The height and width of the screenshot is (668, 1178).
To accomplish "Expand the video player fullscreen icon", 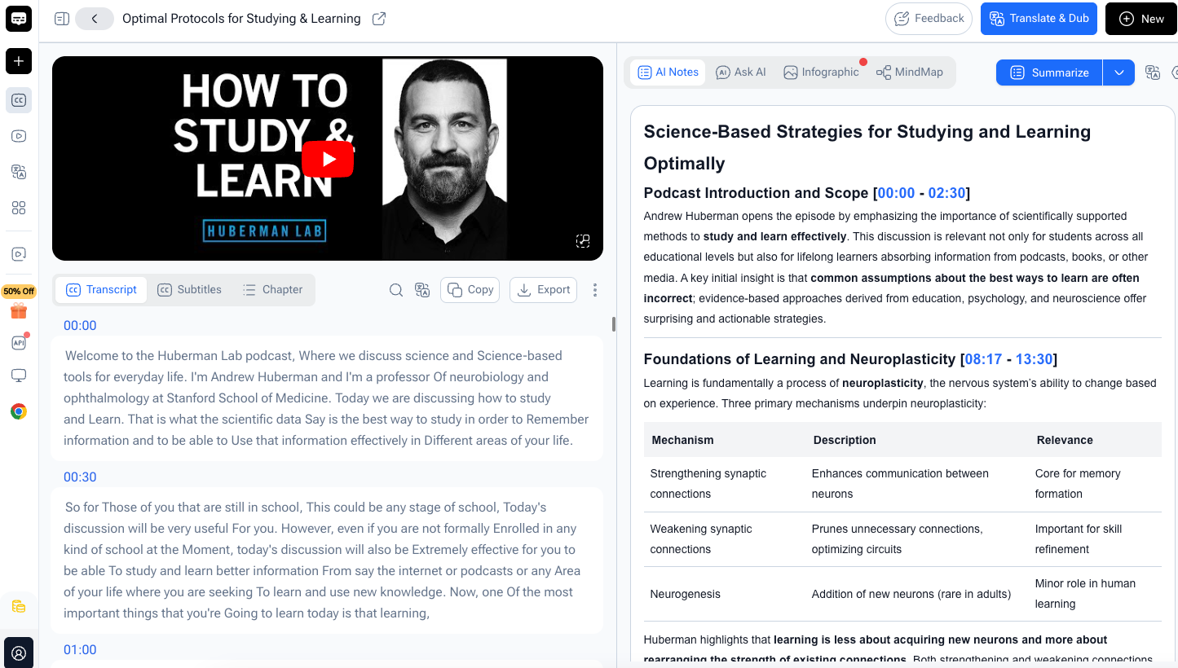I will (x=582, y=240).
